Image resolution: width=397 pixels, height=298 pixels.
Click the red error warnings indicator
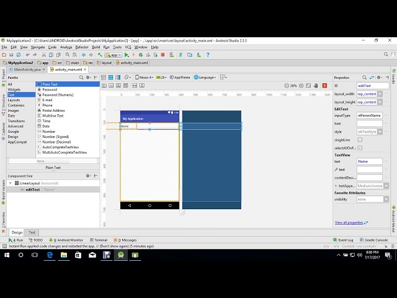[324, 86]
